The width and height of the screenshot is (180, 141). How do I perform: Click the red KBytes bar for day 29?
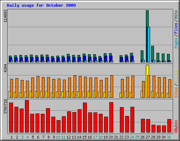point(159,129)
